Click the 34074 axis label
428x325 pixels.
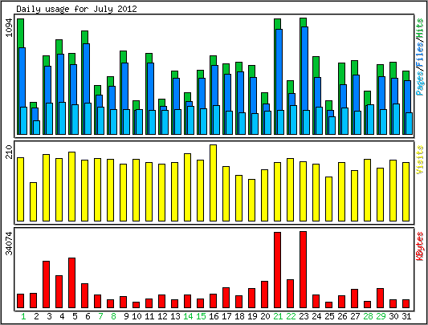[x=9, y=243]
